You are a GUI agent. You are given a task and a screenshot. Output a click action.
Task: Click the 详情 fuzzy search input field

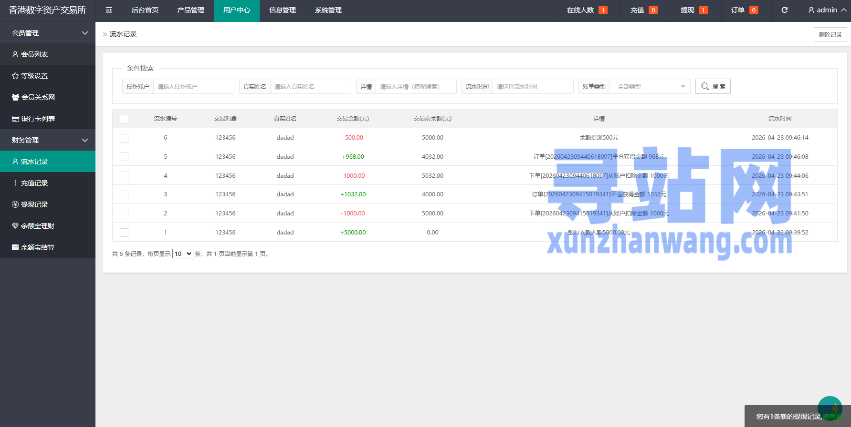click(416, 86)
